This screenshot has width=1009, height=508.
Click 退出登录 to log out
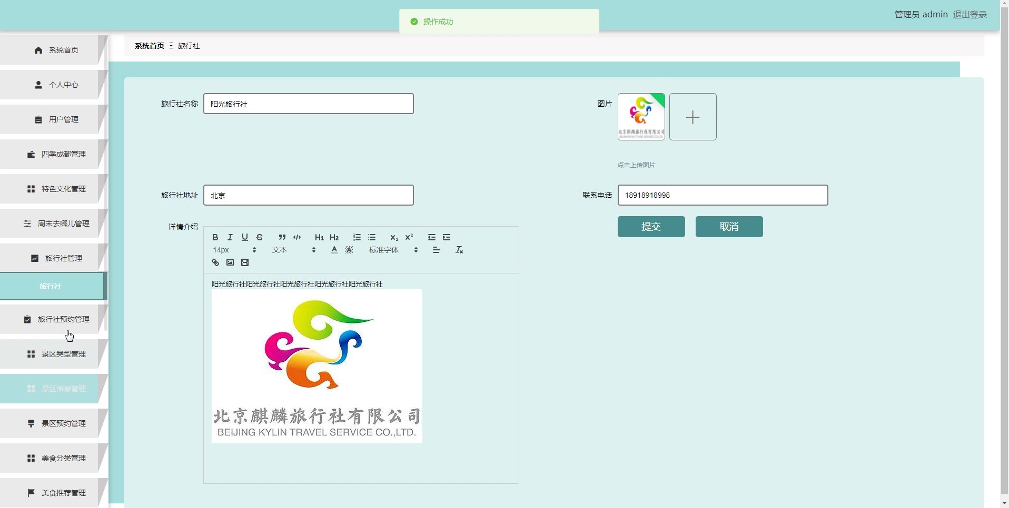(970, 15)
